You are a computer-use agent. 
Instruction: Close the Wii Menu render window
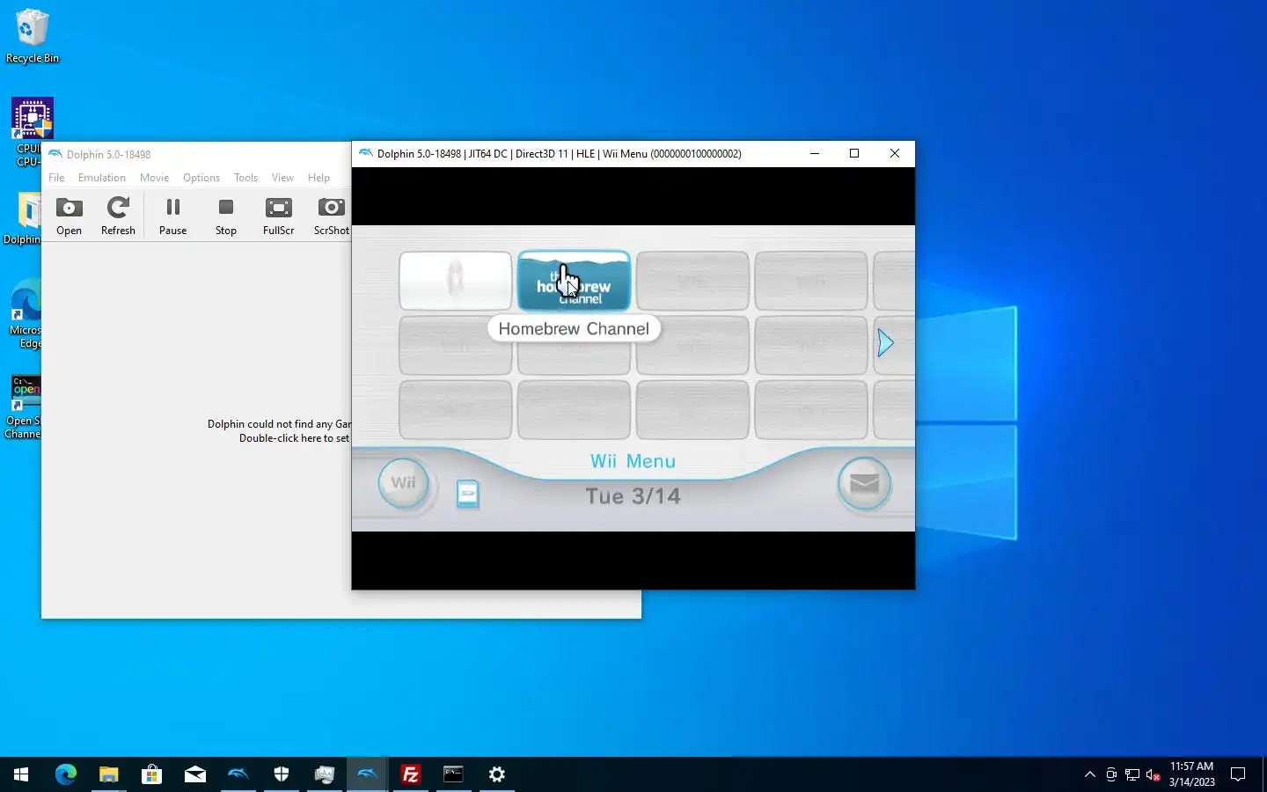coord(895,153)
